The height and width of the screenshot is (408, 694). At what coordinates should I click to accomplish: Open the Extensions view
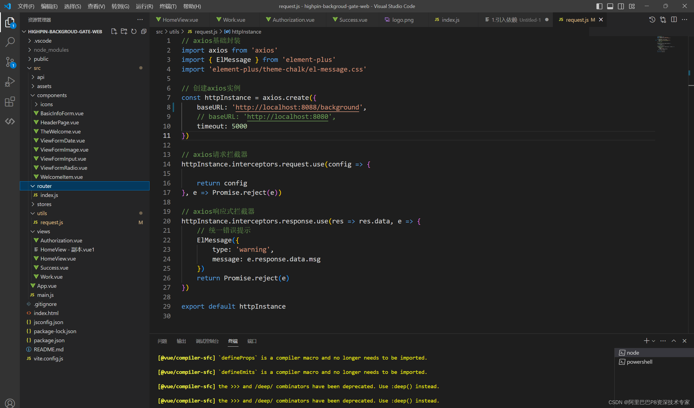(10, 102)
